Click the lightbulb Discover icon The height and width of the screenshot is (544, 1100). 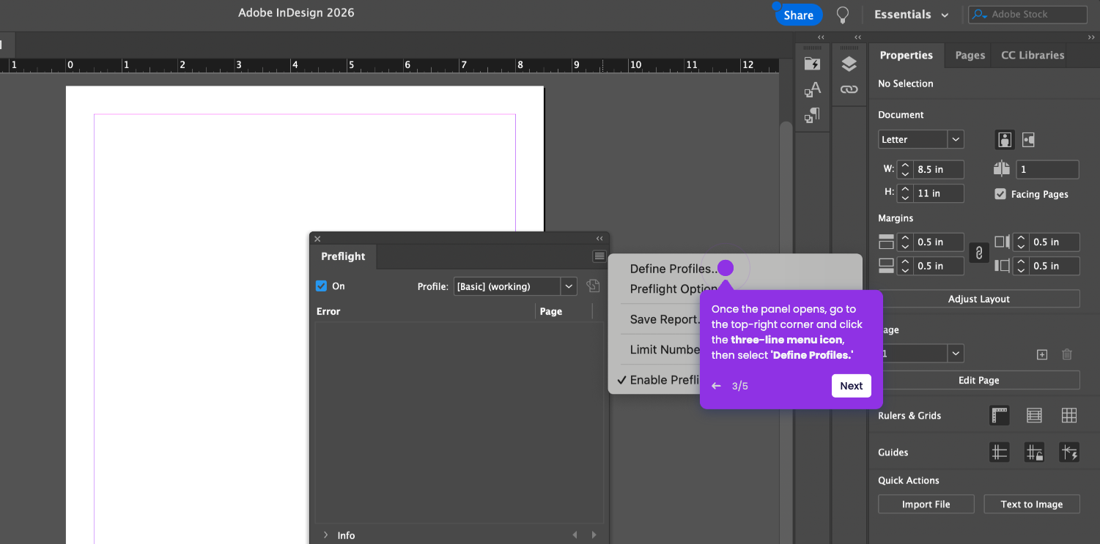(843, 15)
